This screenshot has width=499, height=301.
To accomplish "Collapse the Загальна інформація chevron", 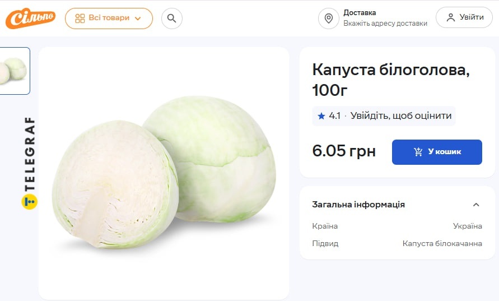I will [476, 205].
